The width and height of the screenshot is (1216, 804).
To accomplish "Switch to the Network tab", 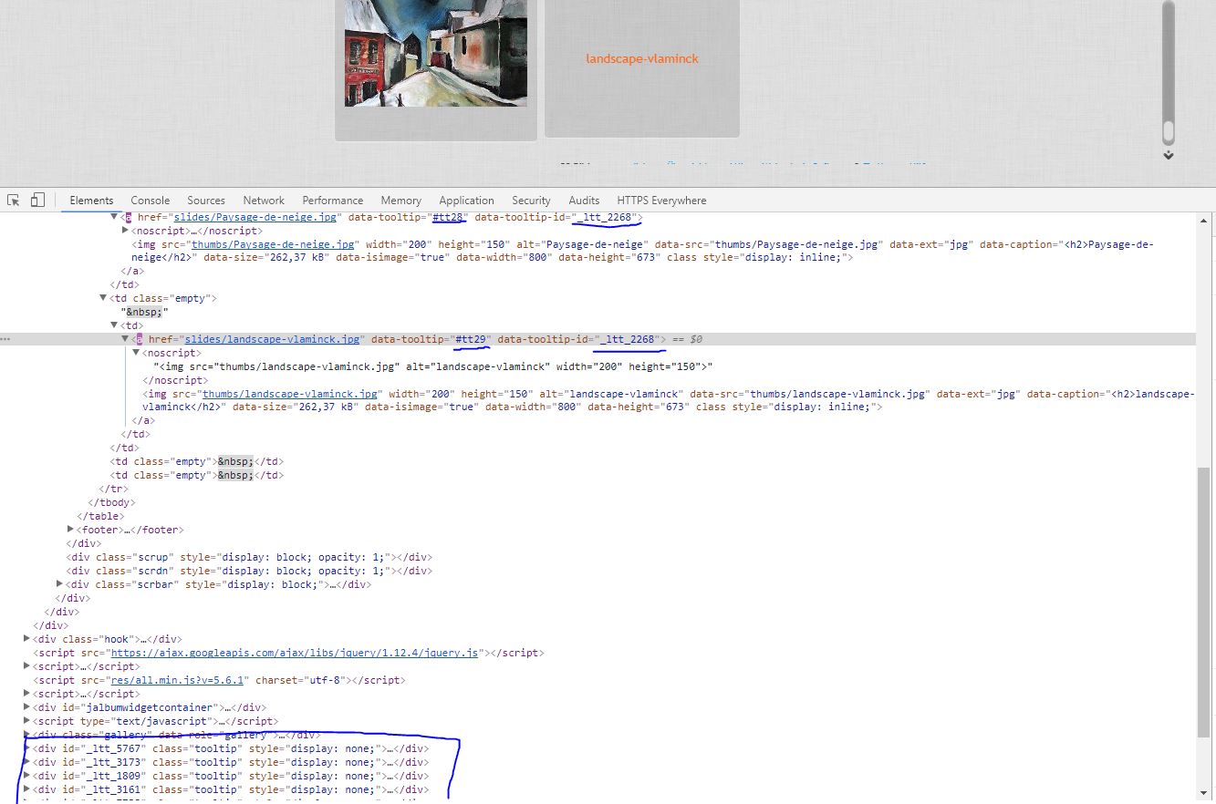I will (x=264, y=201).
